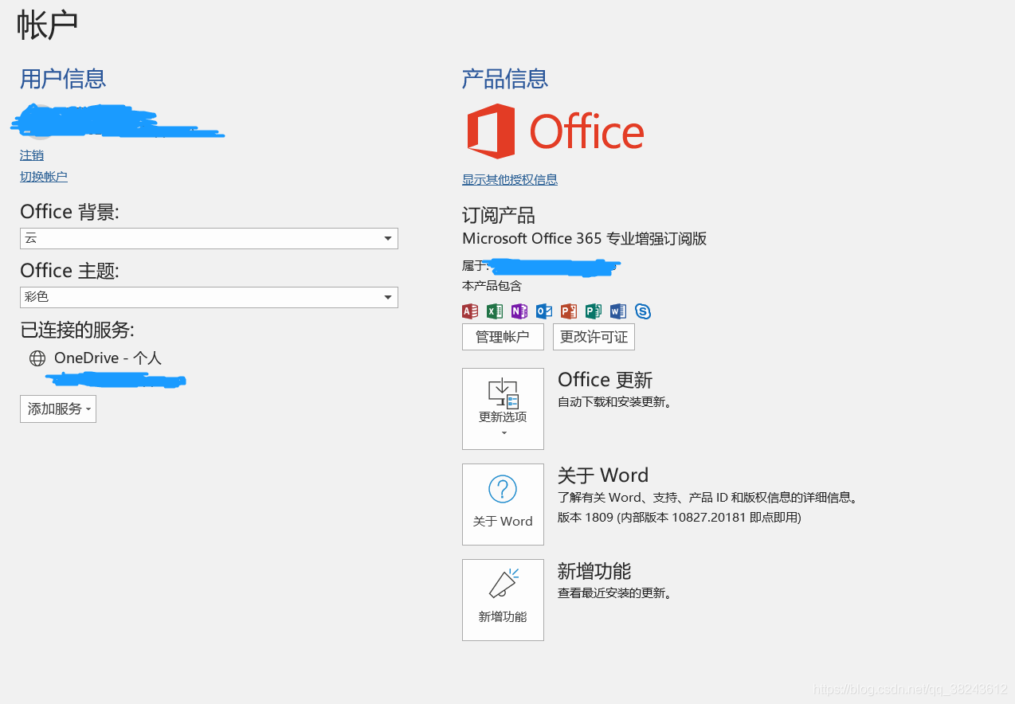Click the 用户信息 heading
1015x704 pixels.
pyautogui.click(x=63, y=79)
